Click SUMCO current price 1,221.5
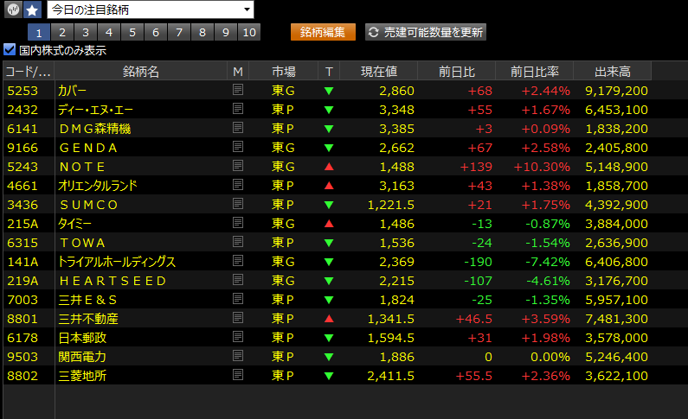 coord(390,205)
